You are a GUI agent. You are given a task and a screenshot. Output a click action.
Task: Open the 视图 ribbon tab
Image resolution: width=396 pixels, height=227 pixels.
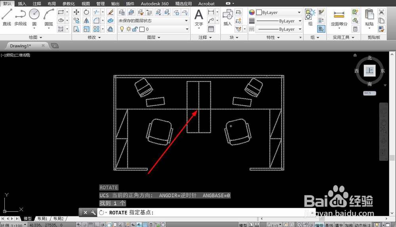(x=86, y=4)
